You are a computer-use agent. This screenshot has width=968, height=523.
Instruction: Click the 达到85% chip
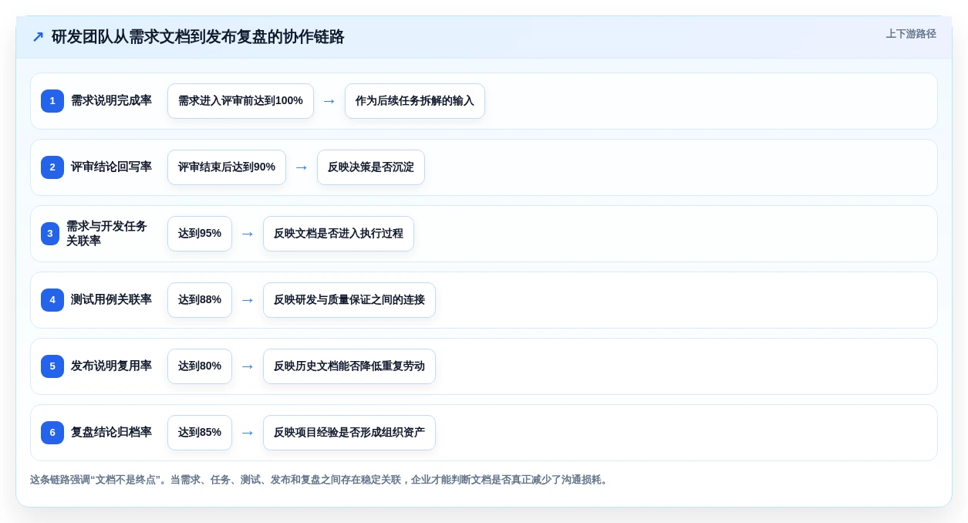pos(200,433)
